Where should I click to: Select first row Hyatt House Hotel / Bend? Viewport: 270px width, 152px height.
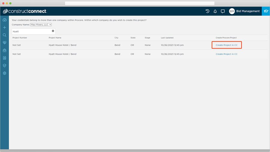tap(62, 45)
